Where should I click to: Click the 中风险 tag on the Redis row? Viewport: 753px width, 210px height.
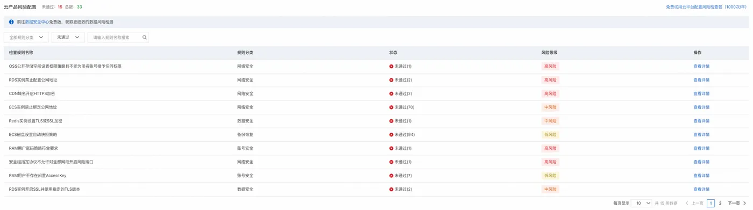550,121
